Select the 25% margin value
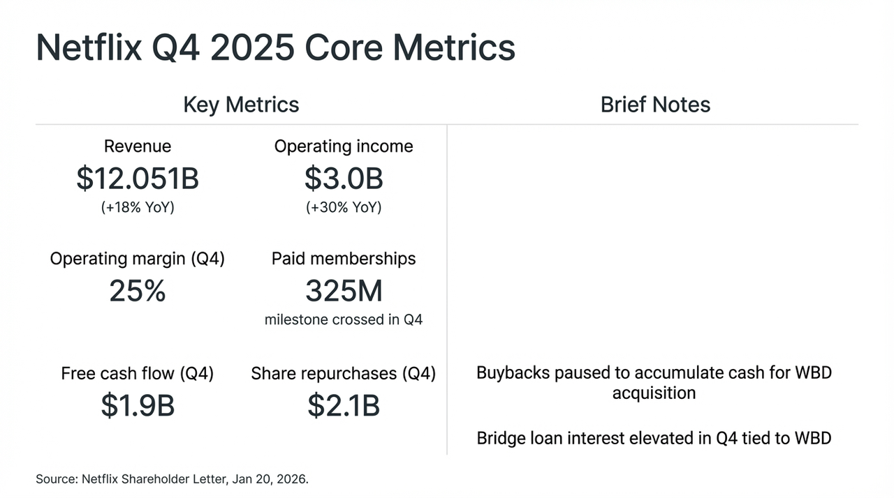 pyautogui.click(x=138, y=291)
